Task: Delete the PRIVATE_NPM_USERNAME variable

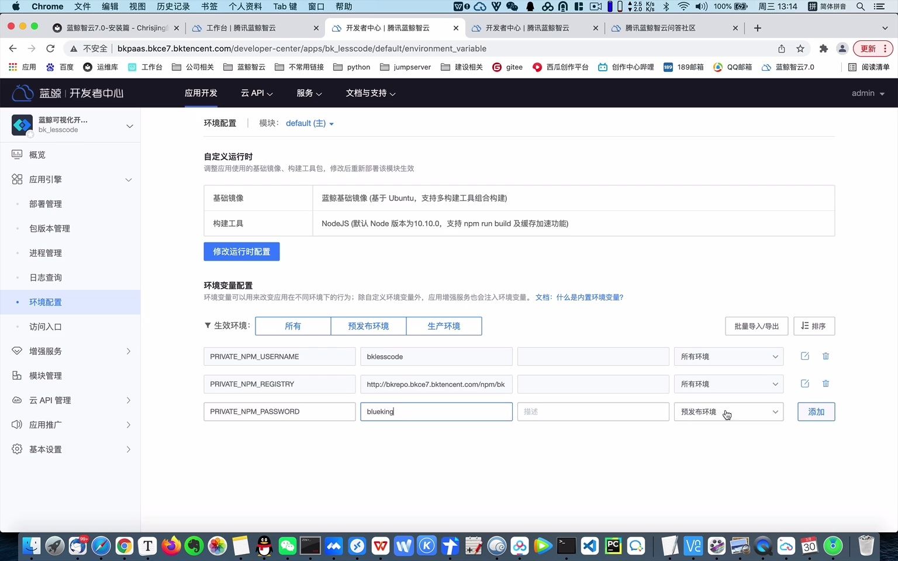Action: pyautogui.click(x=826, y=356)
